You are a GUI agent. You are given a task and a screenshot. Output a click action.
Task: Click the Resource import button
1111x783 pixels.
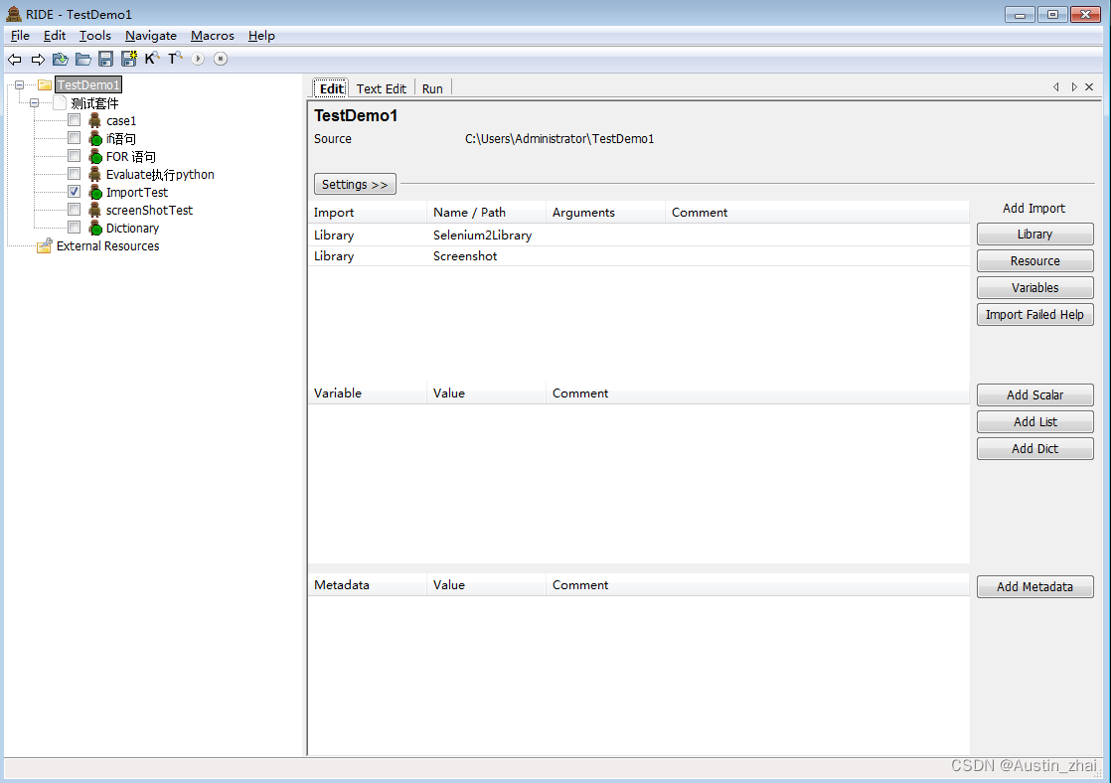click(1035, 260)
